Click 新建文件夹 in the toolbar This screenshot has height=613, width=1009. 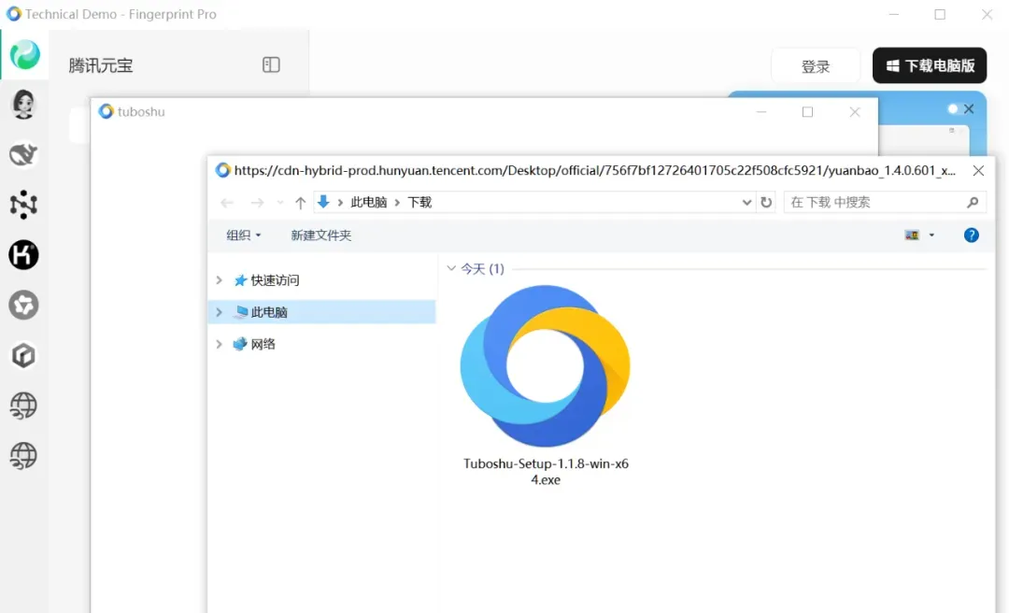click(x=321, y=235)
